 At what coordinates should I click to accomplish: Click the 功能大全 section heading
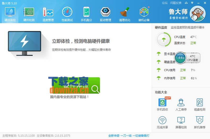161,92
